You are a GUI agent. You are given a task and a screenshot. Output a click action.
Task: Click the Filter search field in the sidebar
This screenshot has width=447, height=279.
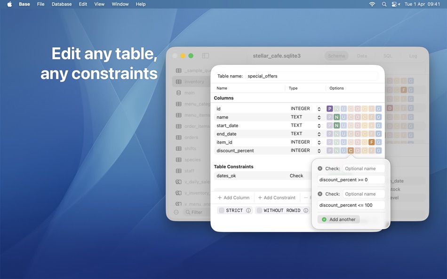pyautogui.click(x=195, y=212)
